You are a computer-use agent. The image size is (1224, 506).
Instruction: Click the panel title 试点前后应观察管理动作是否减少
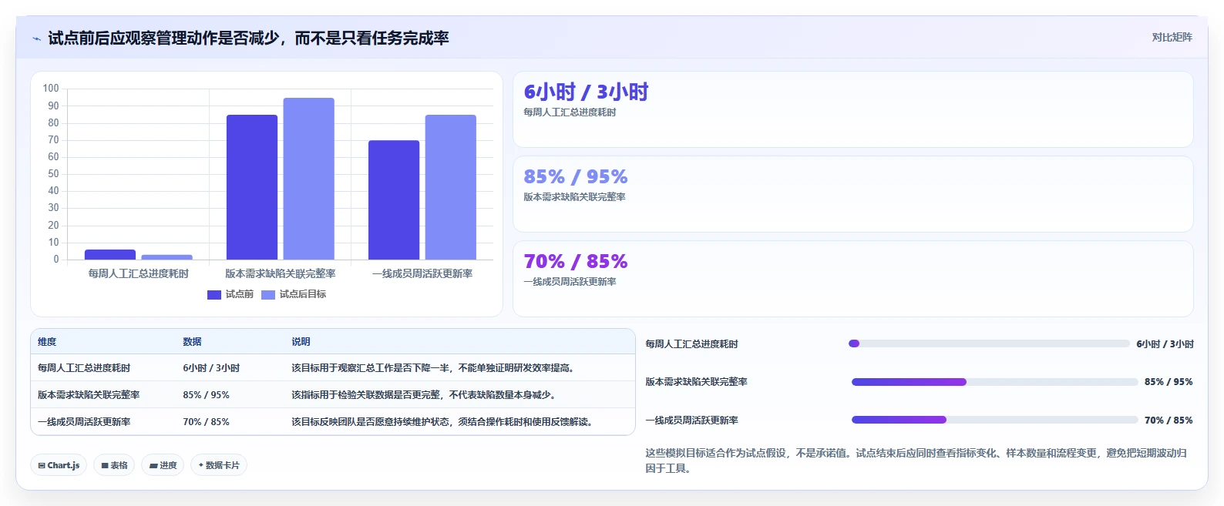pos(248,39)
